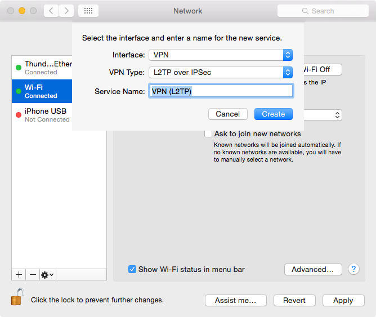Image resolution: width=376 pixels, height=317 pixels.
Task: Open the help question mark button
Action: [353, 269]
